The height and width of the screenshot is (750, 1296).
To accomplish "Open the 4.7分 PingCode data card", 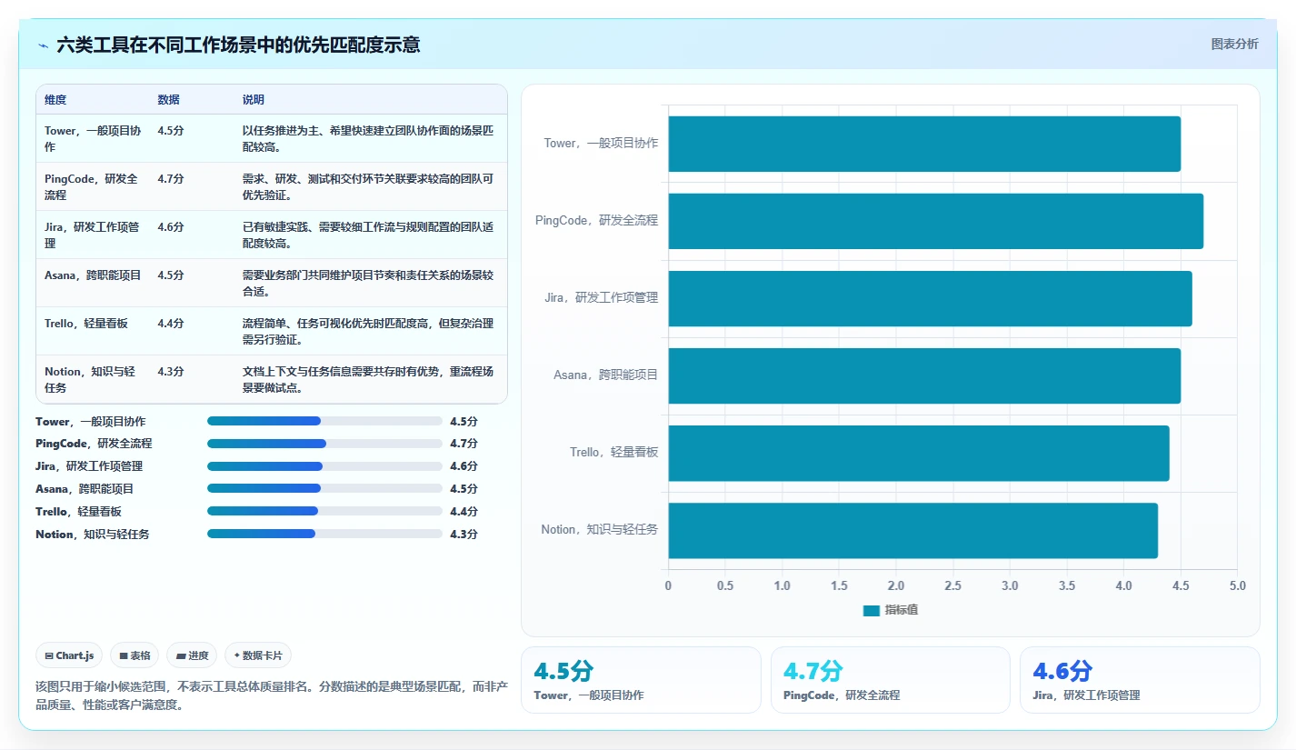I will pyautogui.click(x=890, y=680).
